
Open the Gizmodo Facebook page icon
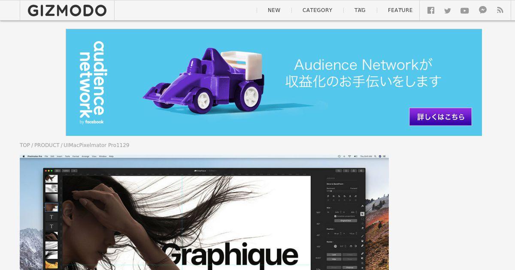point(431,10)
